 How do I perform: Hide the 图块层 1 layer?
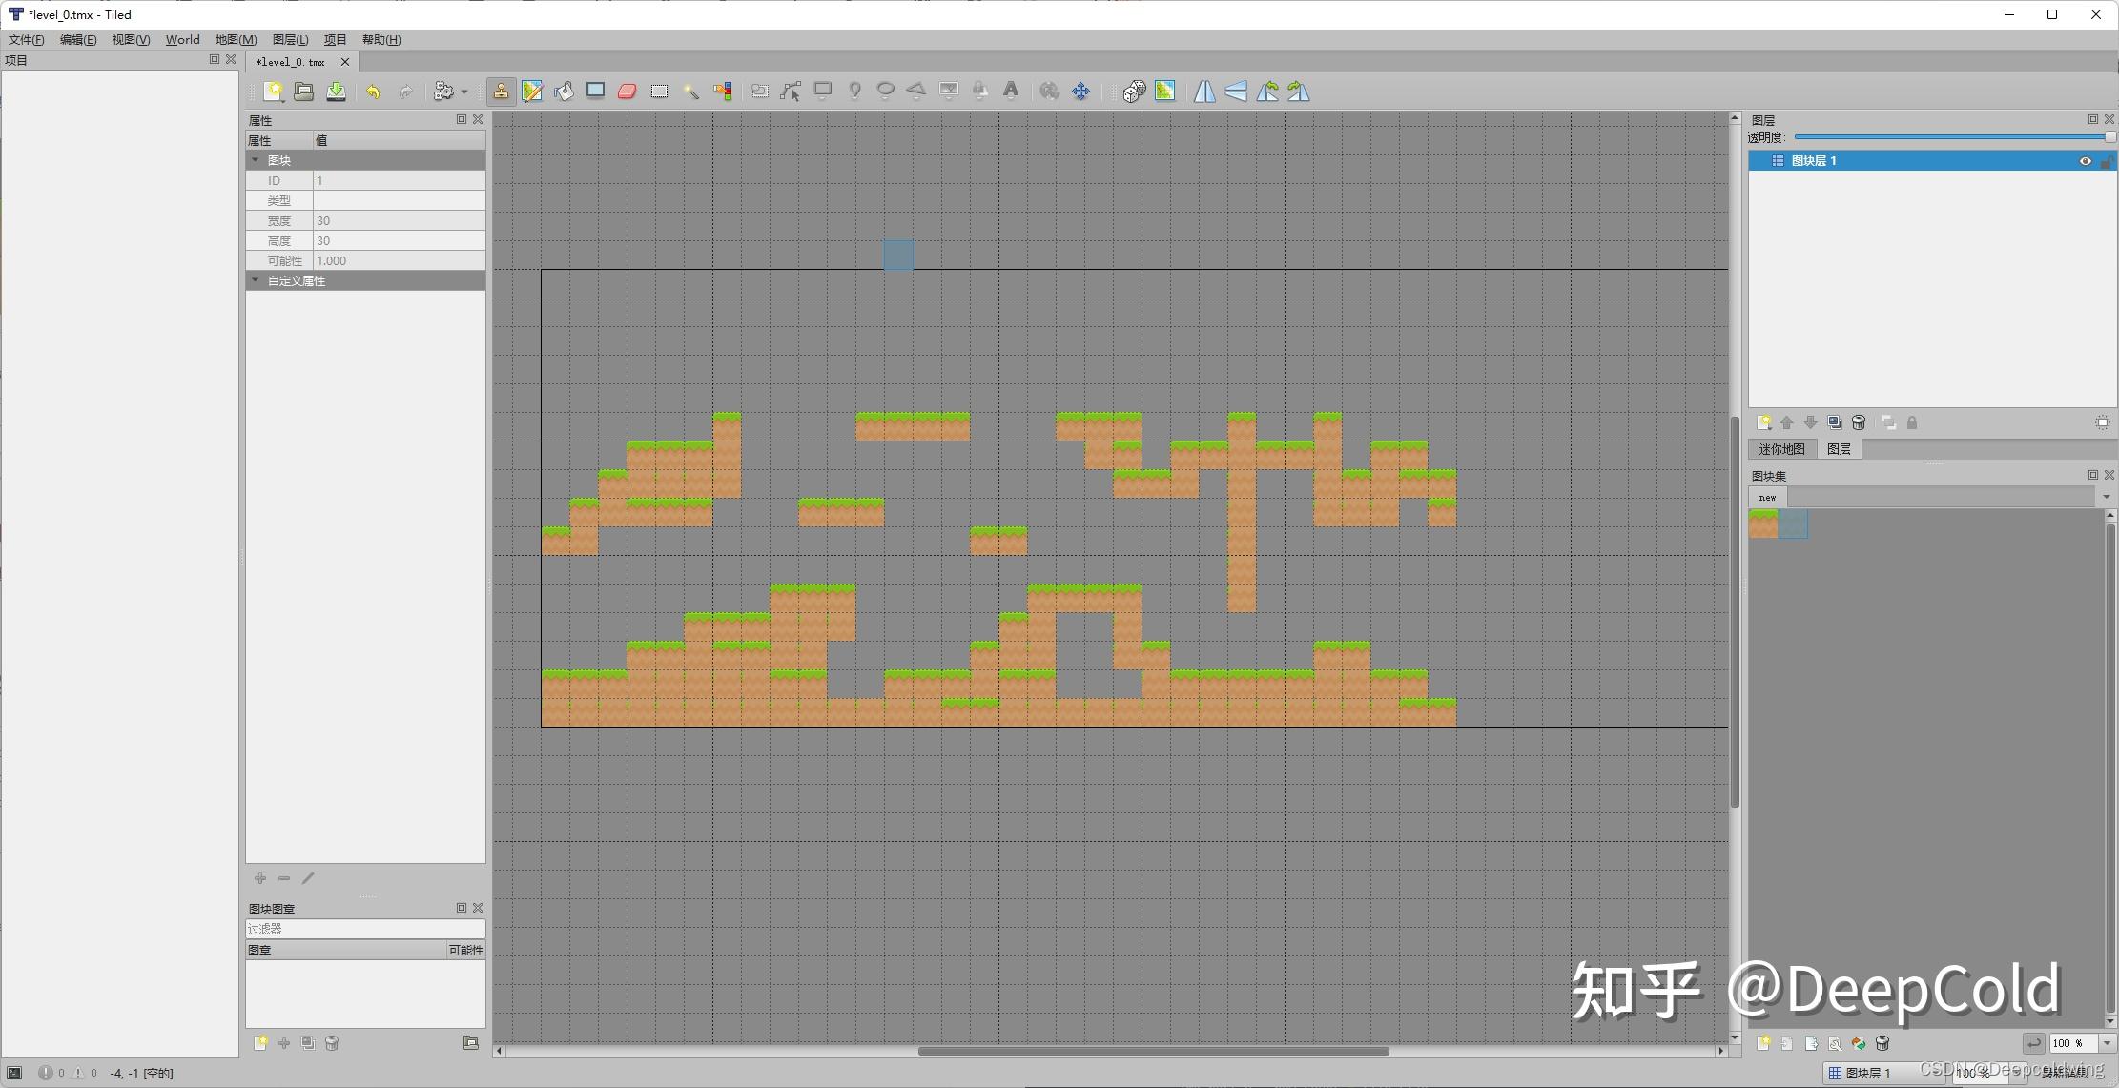pos(2085,160)
